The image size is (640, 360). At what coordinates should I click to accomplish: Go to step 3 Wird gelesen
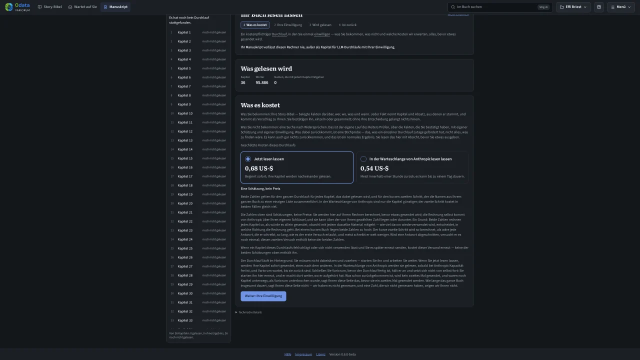(x=320, y=24)
